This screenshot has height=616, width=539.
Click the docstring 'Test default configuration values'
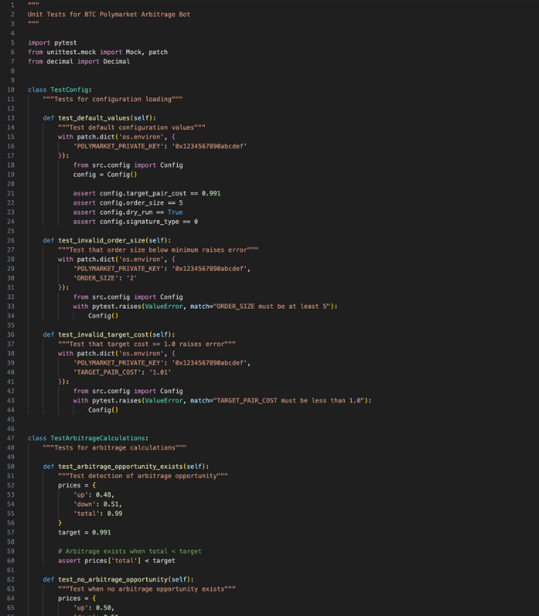[x=132, y=128]
